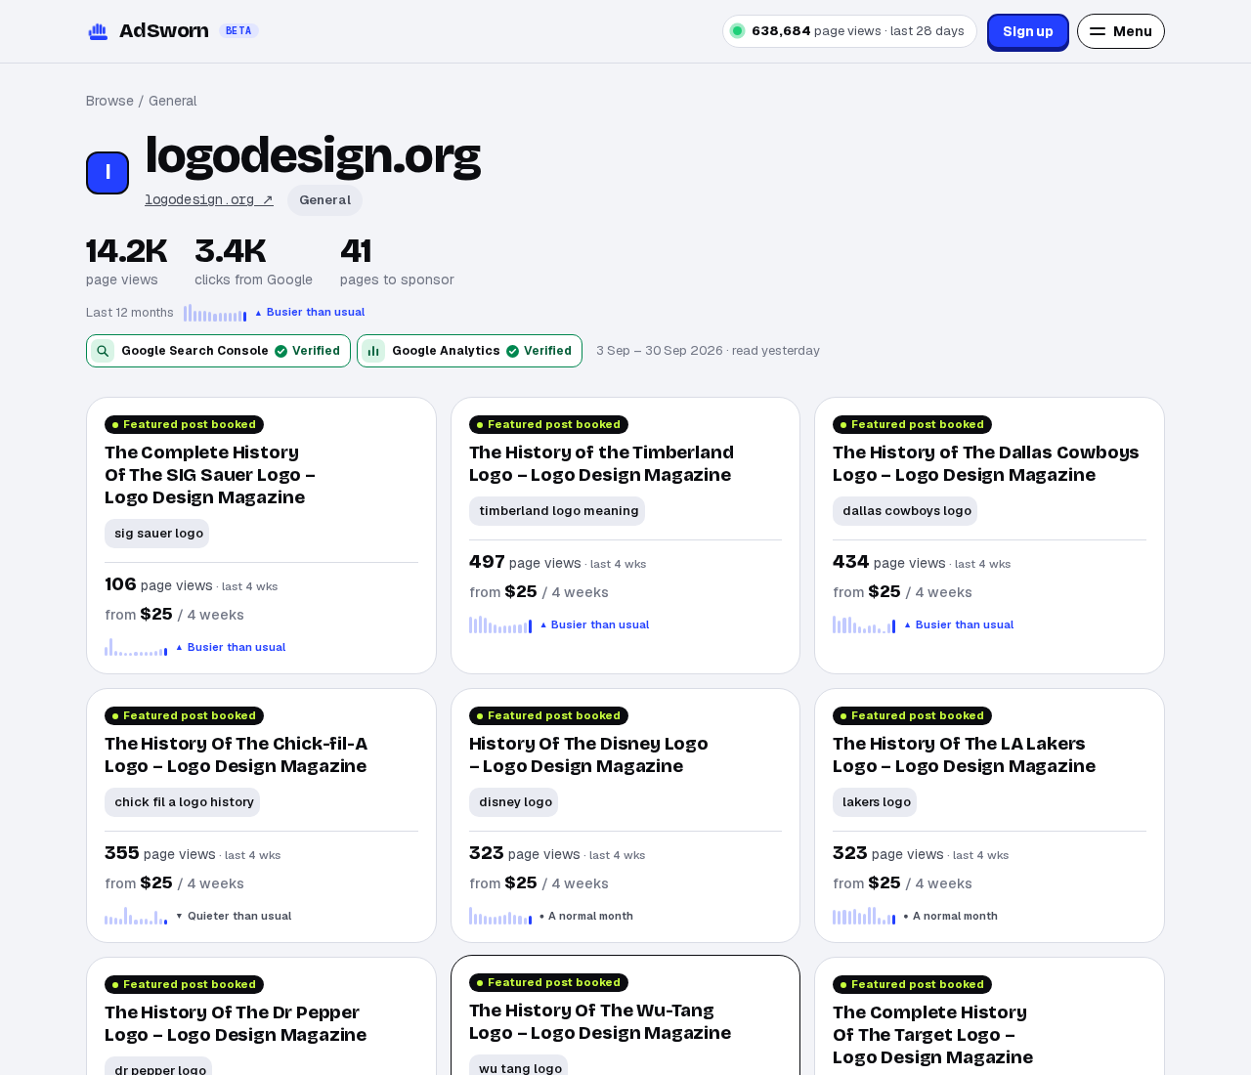Click the Google Analytics bar chart icon
This screenshot has width=1251, height=1075.
click(373, 351)
